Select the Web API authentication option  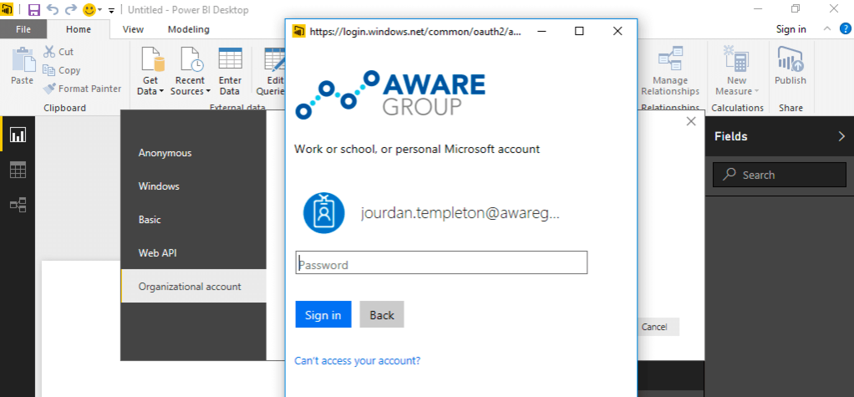click(158, 253)
